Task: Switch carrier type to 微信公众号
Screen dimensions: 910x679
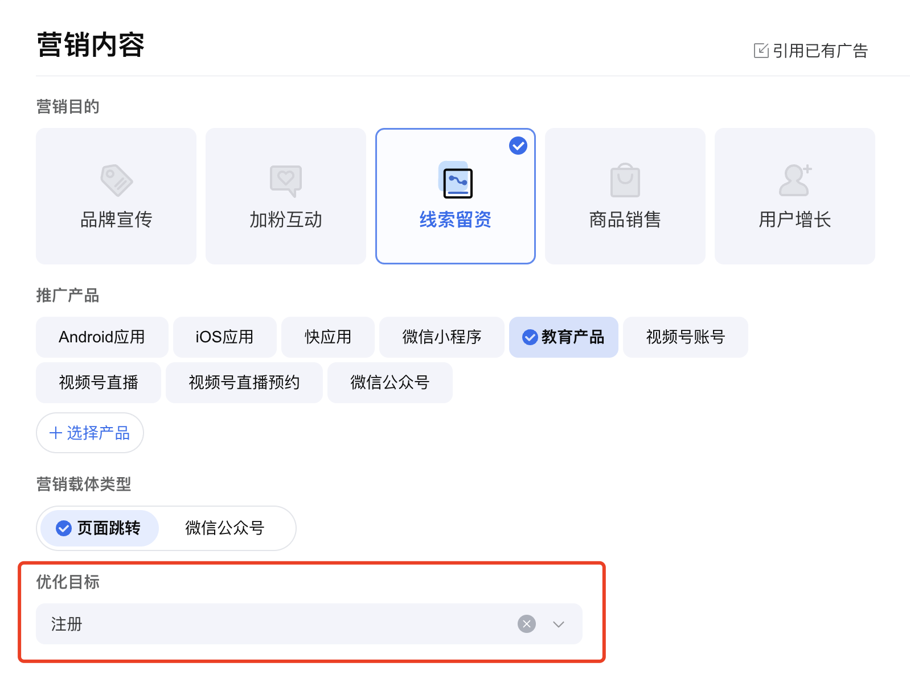Action: pos(225,528)
